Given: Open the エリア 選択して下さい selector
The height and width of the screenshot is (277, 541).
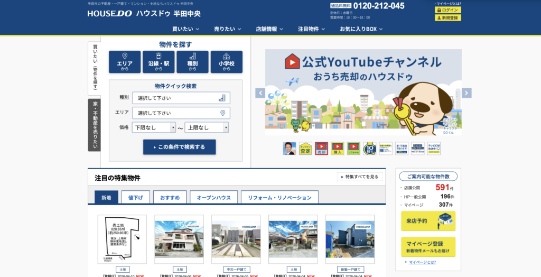Looking at the screenshot, I should pyautogui.click(x=181, y=113).
